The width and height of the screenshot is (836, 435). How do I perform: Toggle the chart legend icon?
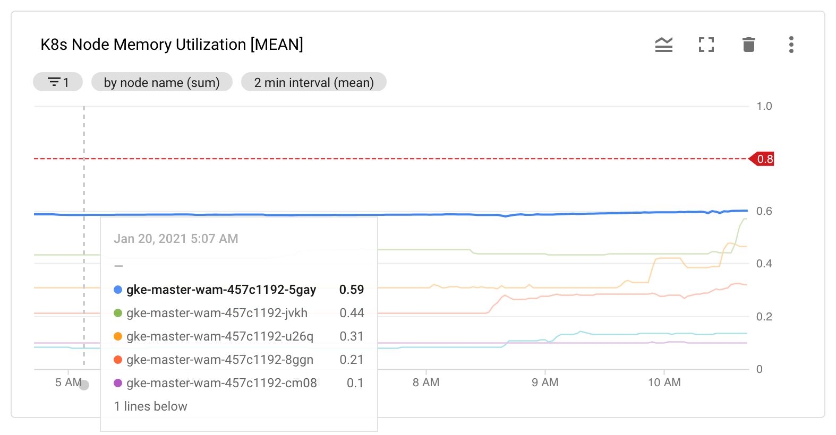664,45
